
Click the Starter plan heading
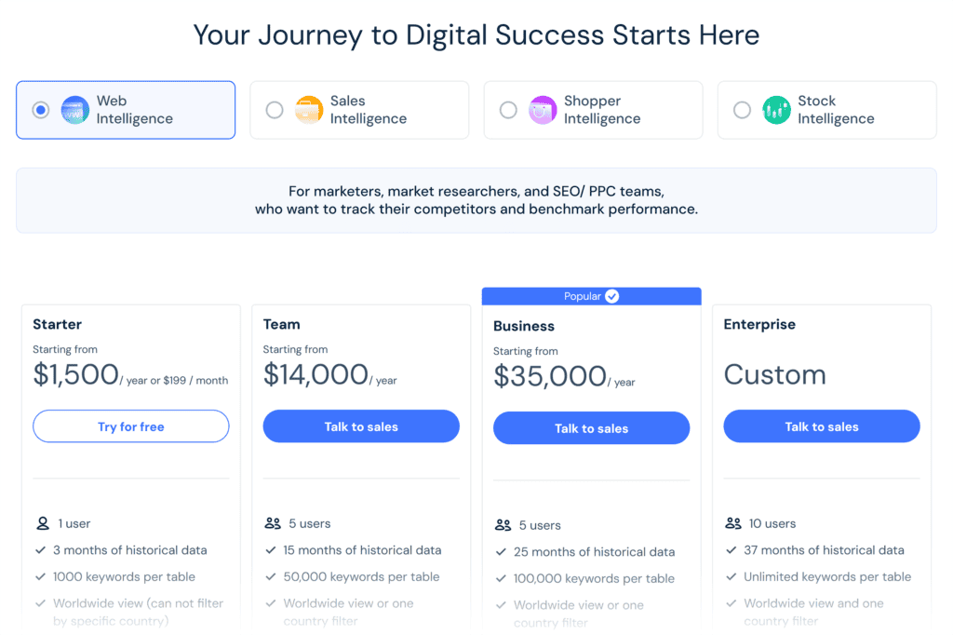click(x=58, y=324)
